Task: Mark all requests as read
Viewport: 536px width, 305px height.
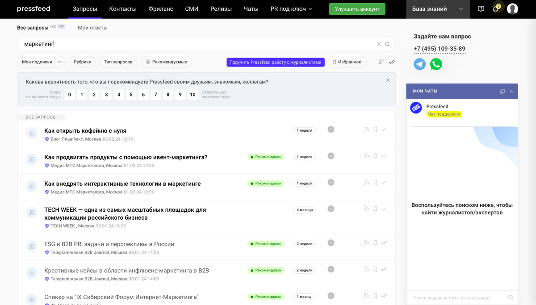Action: (x=392, y=62)
